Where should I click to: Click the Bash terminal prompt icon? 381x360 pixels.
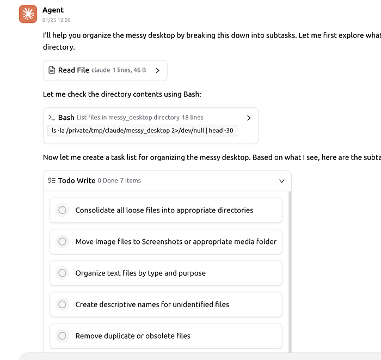52,118
